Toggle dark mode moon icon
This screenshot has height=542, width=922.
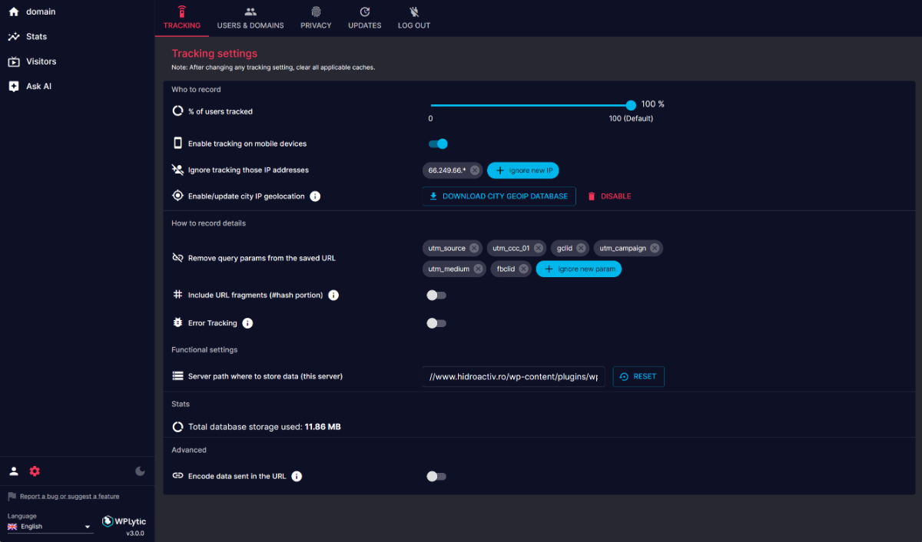[x=140, y=471]
